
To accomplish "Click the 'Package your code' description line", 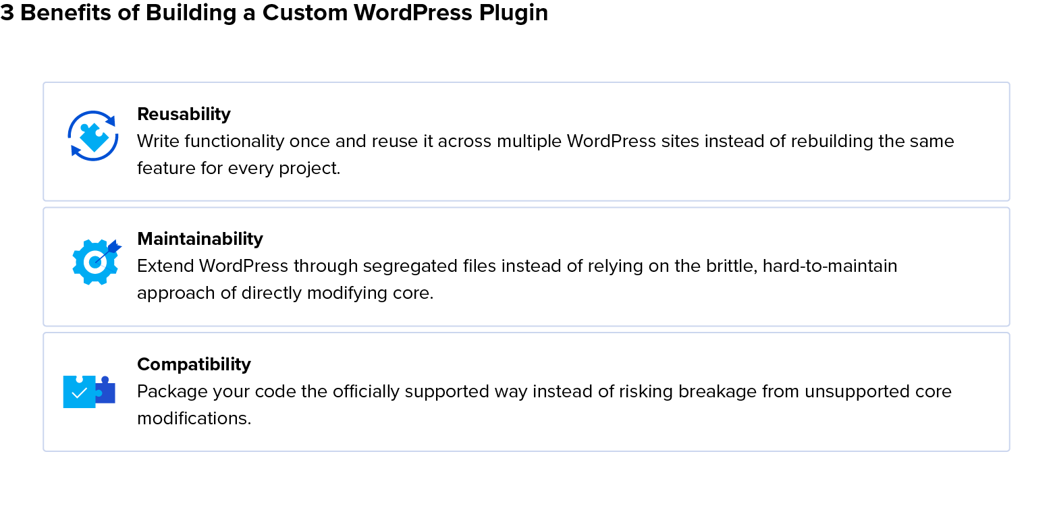I will [544, 391].
